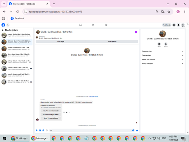This screenshot has width=189, height=142.
Task: Click the Find friends button
Action: click(x=167, y=25)
